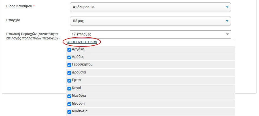Collapse the 17 επιλογές multiselect field

pos(150,34)
